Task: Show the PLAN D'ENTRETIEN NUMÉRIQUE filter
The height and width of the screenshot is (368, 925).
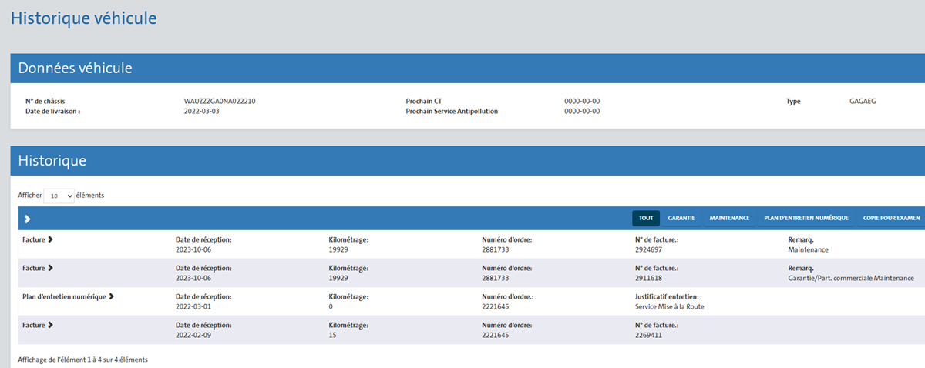Action: point(806,218)
